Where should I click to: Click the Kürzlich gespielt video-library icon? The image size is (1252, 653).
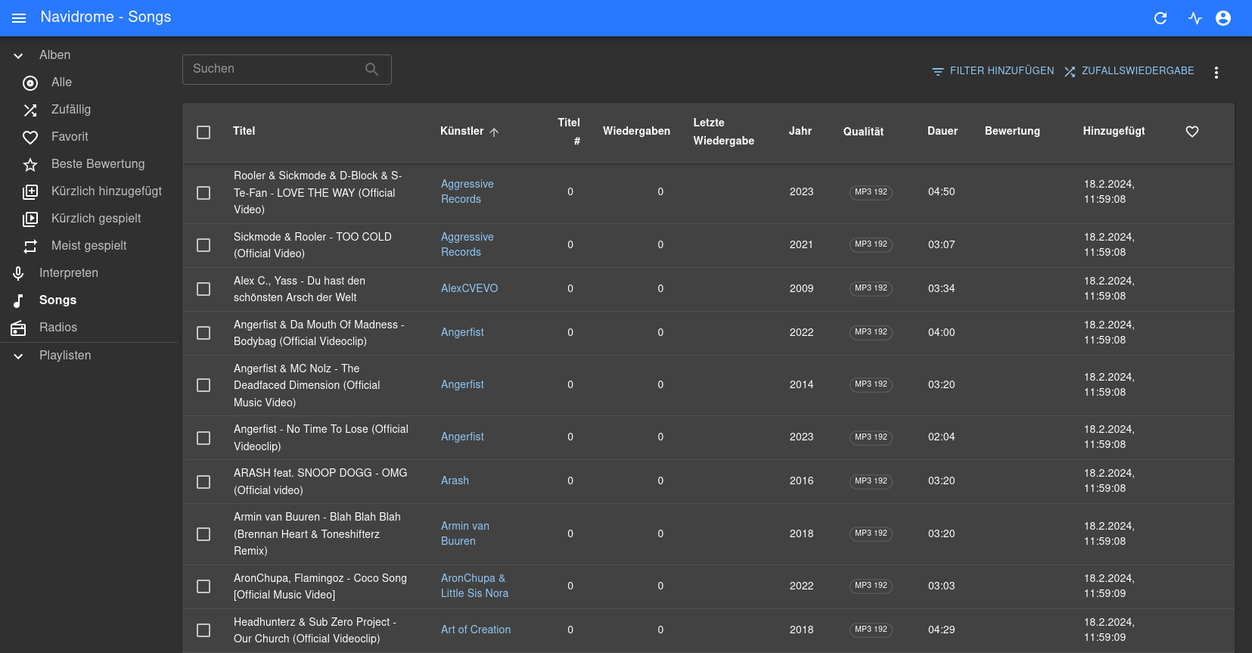[x=30, y=219]
